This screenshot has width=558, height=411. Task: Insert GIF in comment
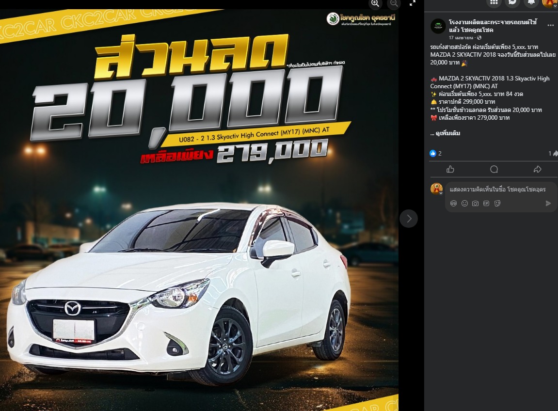pos(486,204)
